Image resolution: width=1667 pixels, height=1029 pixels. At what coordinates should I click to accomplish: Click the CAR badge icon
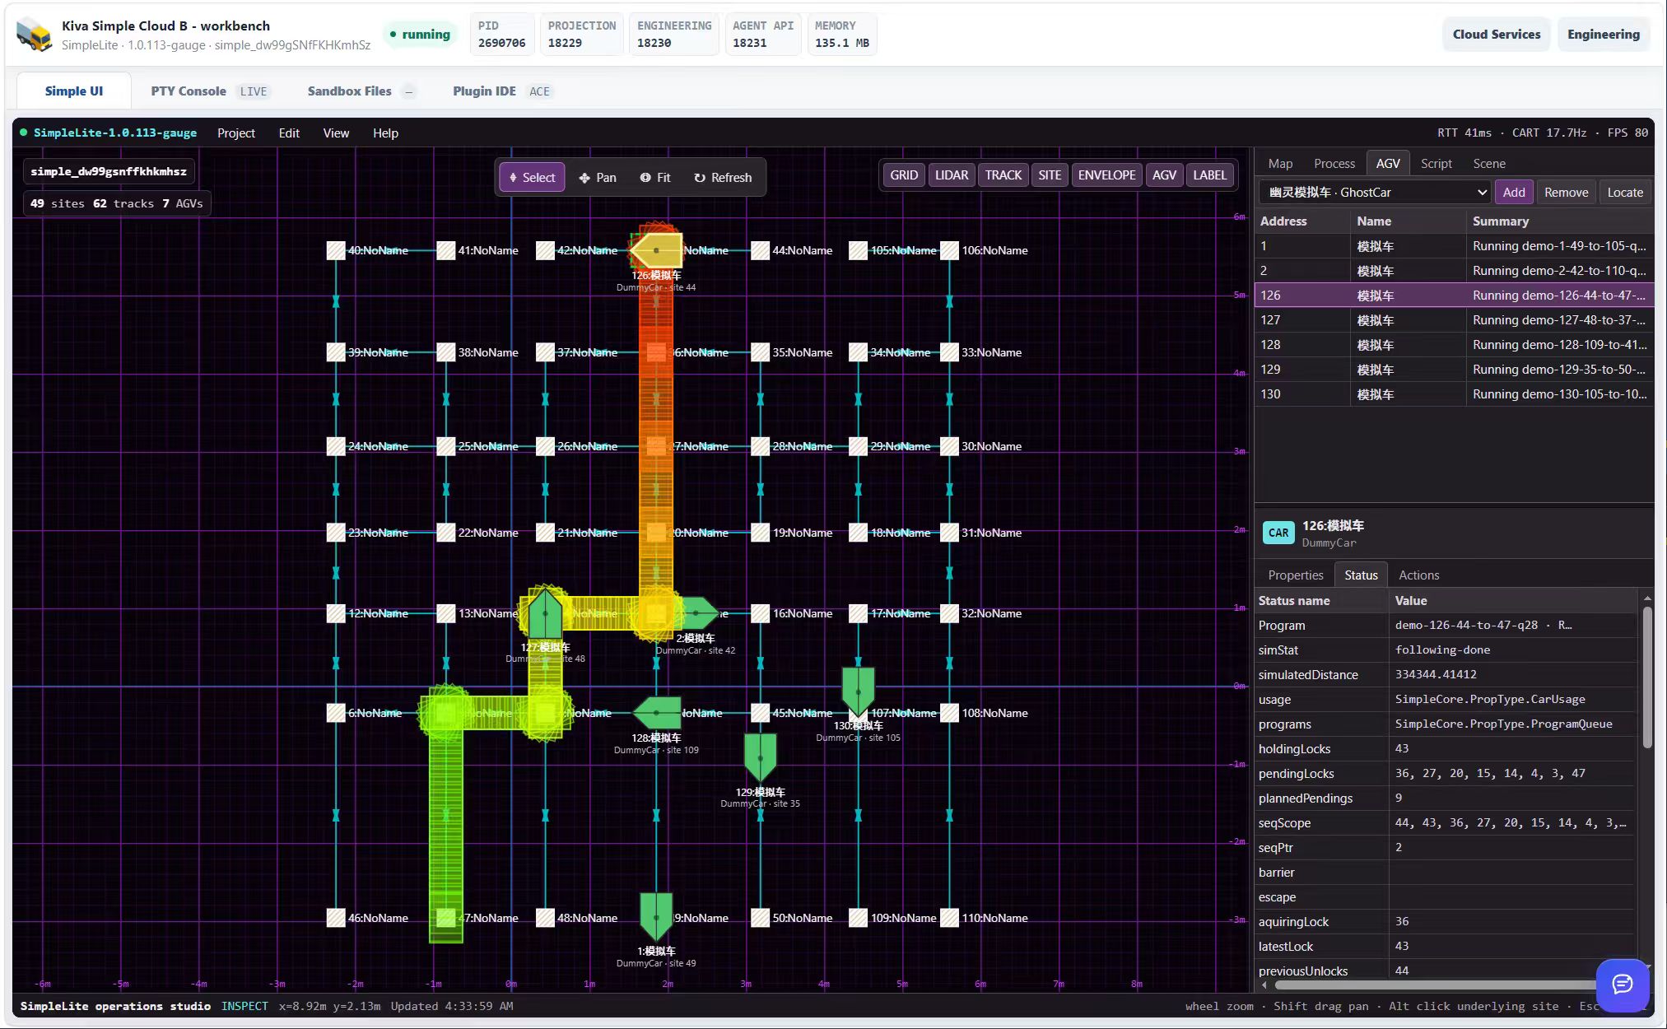(1278, 533)
